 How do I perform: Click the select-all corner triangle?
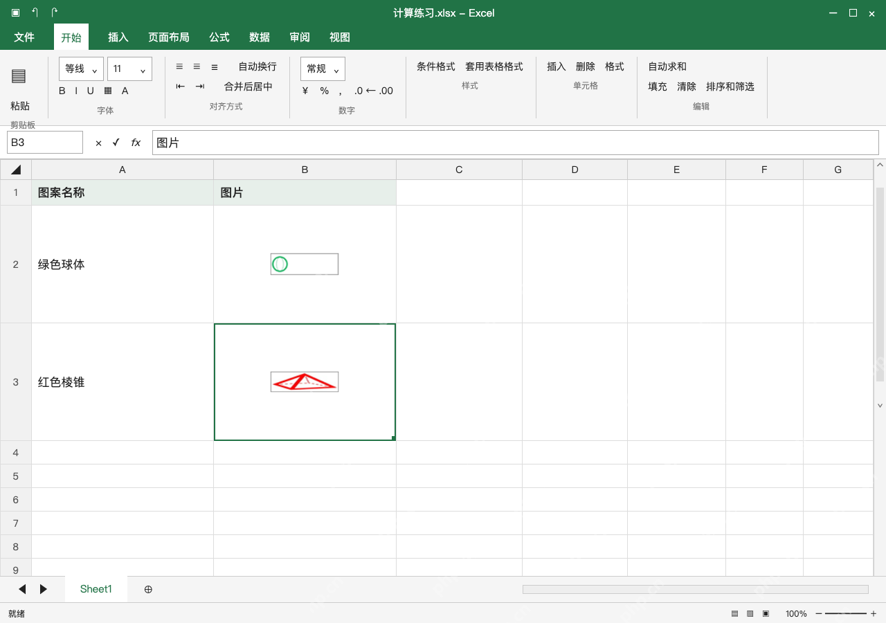pyautogui.click(x=16, y=170)
